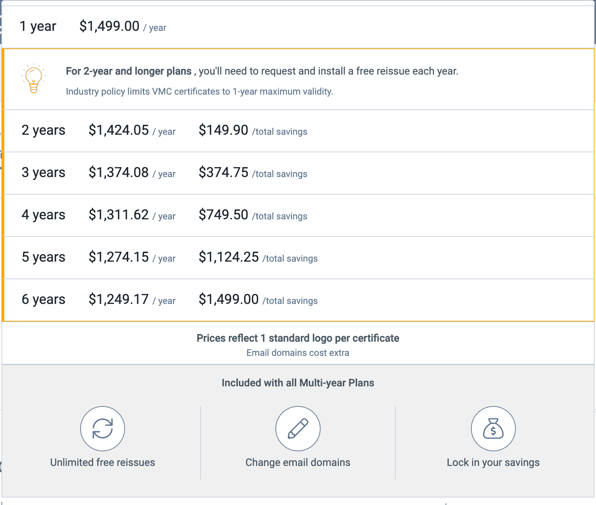Click the lightbulb tip icon

pos(33,79)
